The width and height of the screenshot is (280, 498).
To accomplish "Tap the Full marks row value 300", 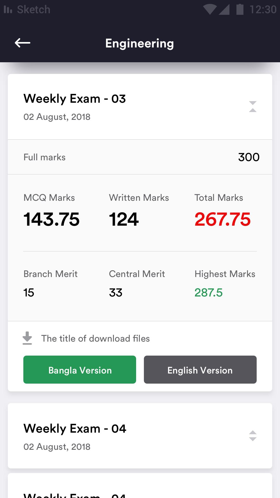I will 249,157.
